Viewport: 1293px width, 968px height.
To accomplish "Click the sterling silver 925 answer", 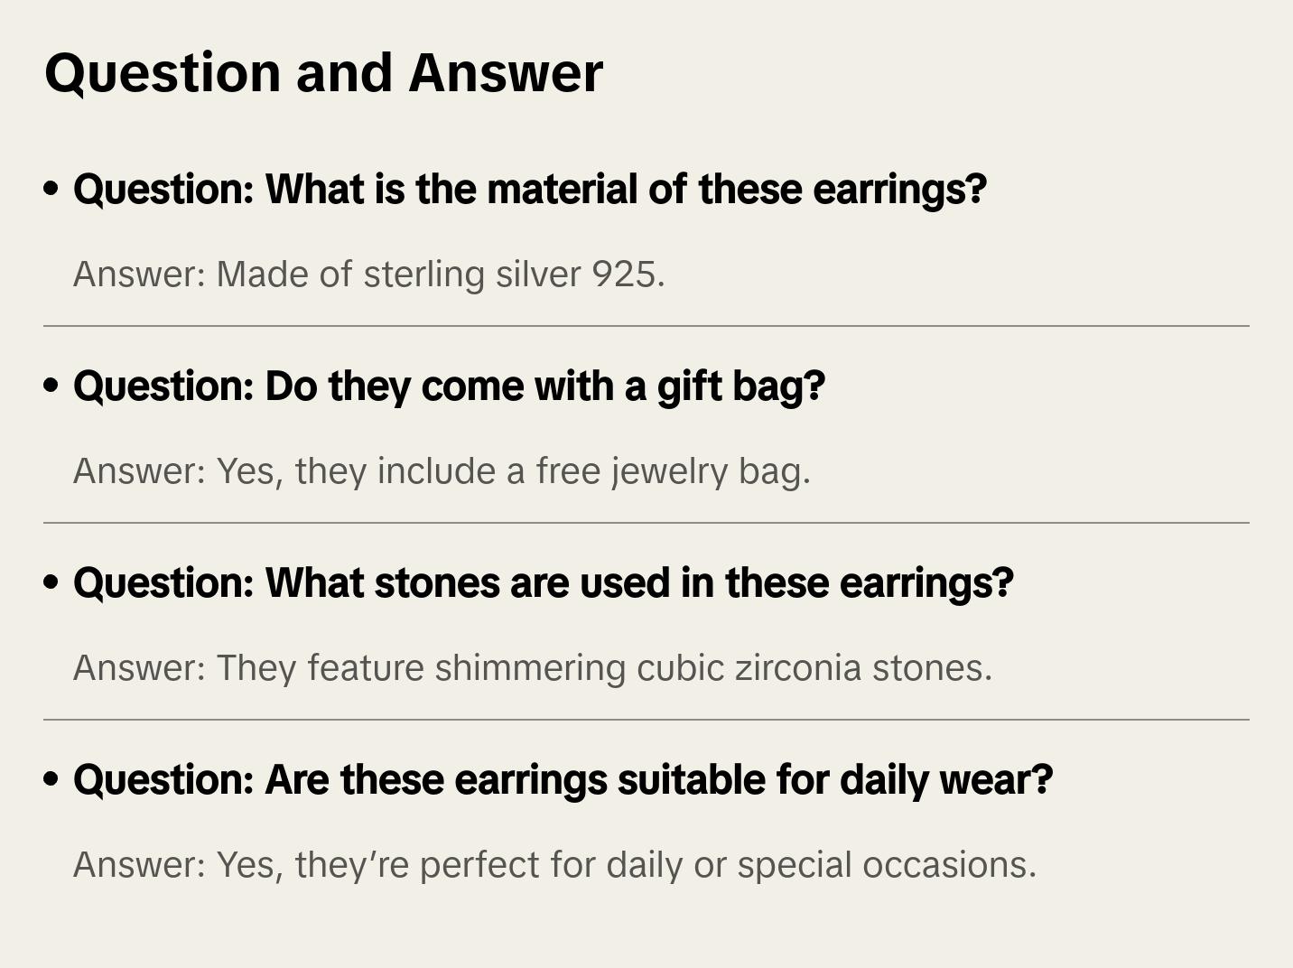I will 368,275.
